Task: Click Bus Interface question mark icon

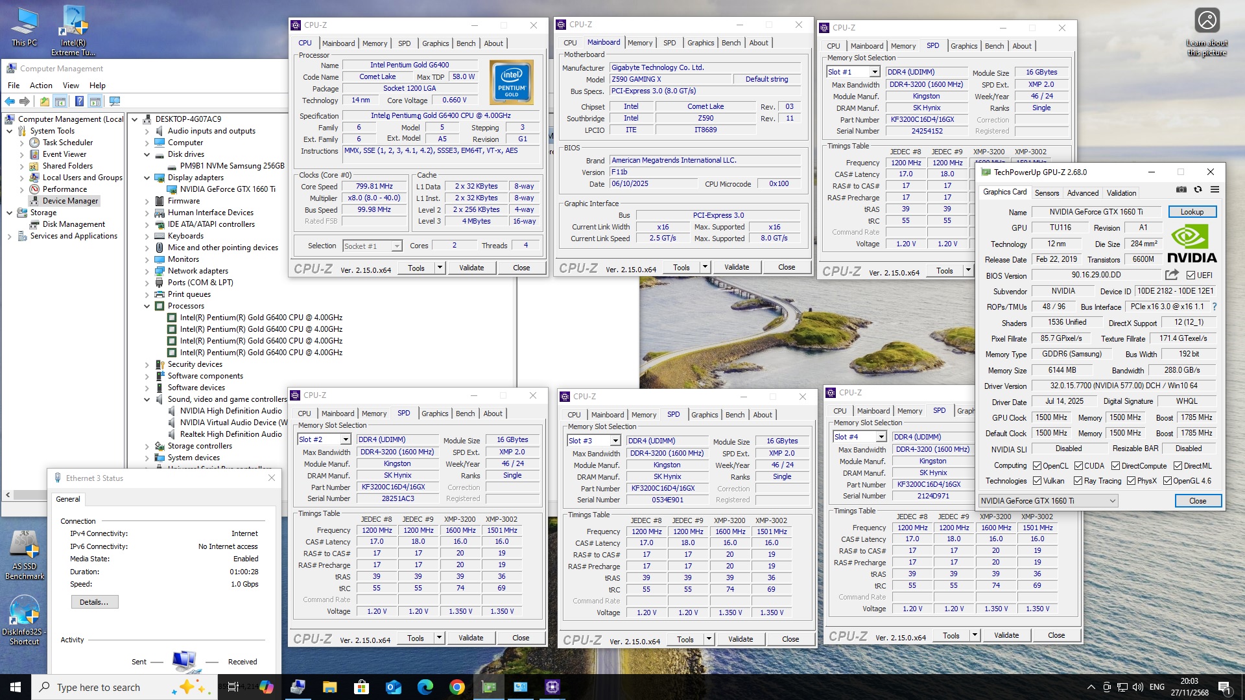Action: pyautogui.click(x=1215, y=307)
